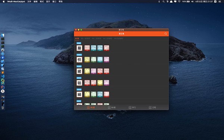The width and height of the screenshot is (224, 140).
Task: Select the 绢 character tile
Action: [x=79, y=94]
